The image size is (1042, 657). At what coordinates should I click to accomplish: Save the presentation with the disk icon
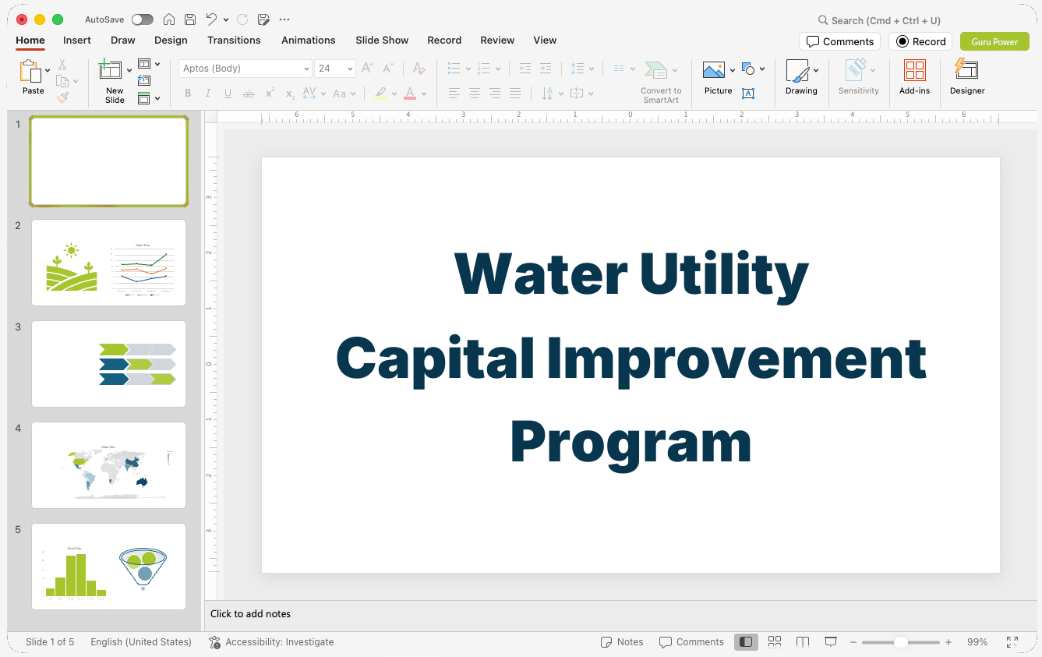pos(190,19)
